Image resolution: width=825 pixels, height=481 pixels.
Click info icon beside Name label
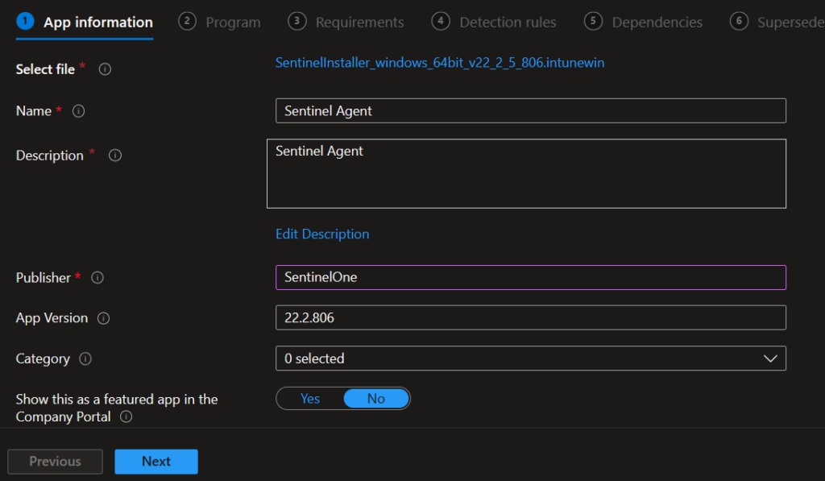[78, 111]
